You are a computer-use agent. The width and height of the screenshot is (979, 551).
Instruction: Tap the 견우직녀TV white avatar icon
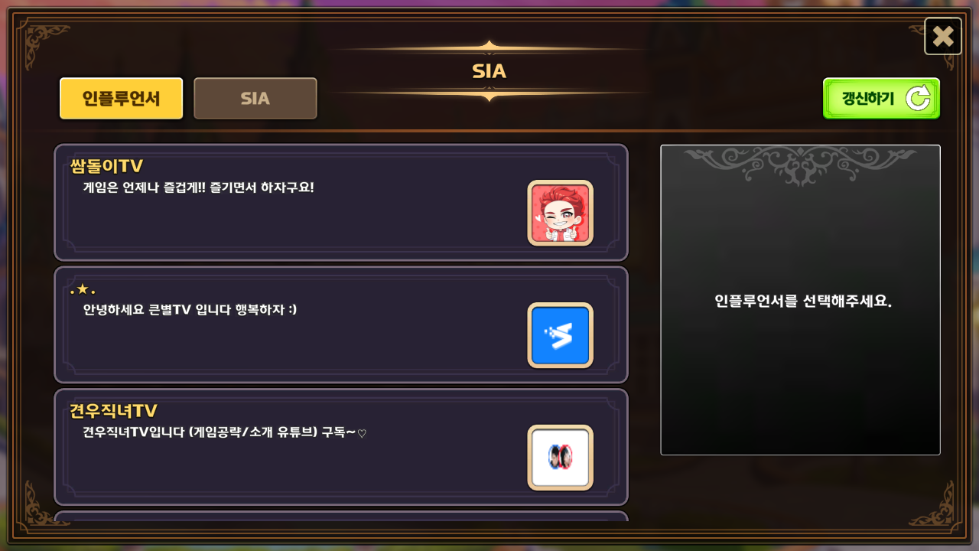point(561,458)
